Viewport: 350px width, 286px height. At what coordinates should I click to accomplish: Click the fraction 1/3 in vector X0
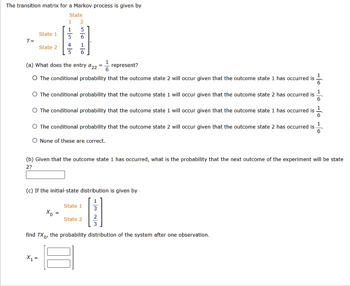click(95, 206)
